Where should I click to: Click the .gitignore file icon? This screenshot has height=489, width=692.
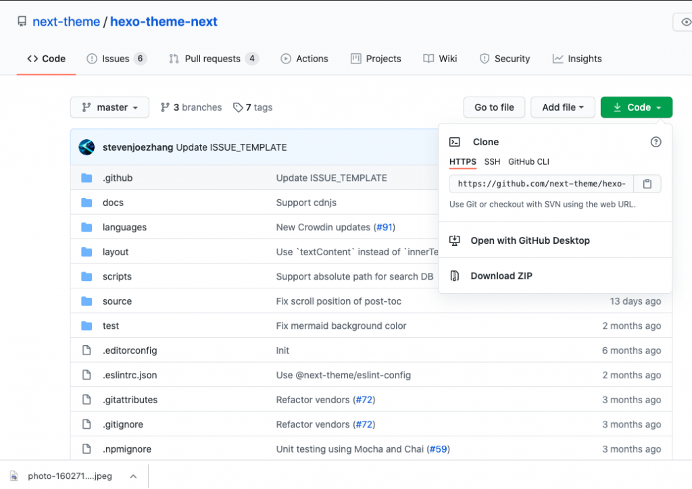(86, 424)
